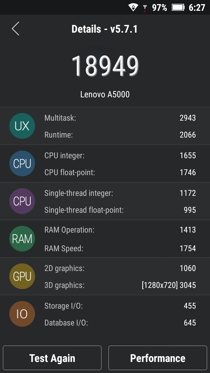Open the Performance button
Image resolution: width=210 pixels, height=373 pixels.
tap(157, 358)
